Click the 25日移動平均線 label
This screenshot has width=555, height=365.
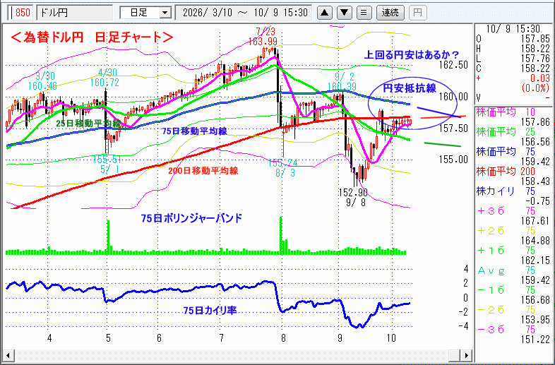88,124
